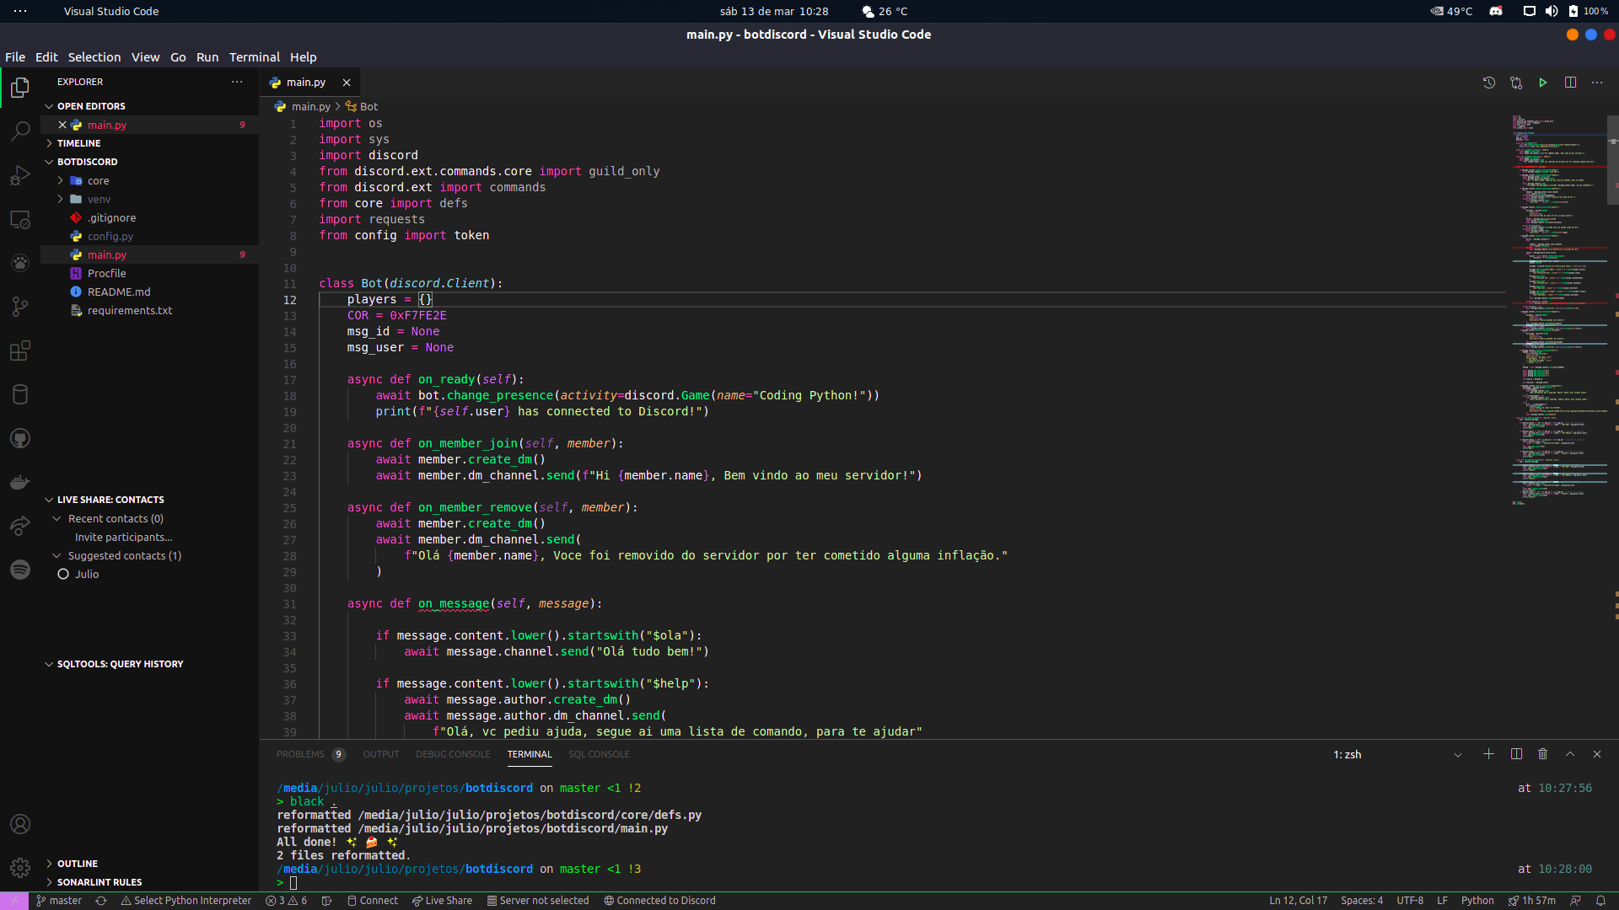Open Live Share view in activity bar

click(20, 526)
